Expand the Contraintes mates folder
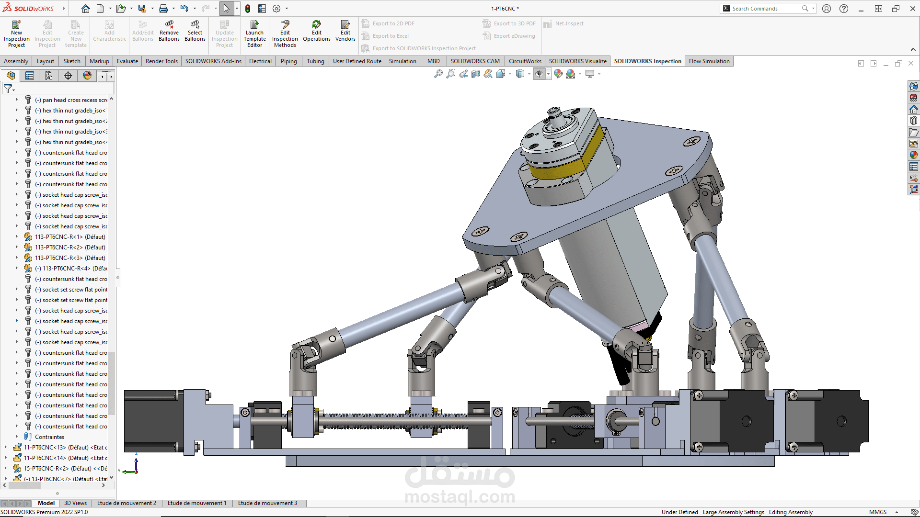920x517 pixels. click(16, 437)
